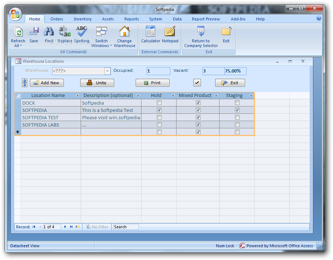The image size is (333, 260).
Task: Click the Print button
Action: [152, 83]
